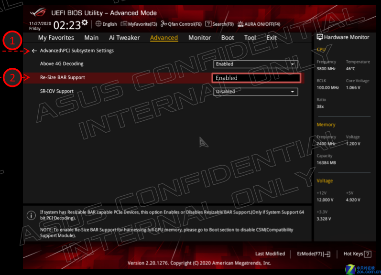
Task: Select the Above 4G Decoding label
Action: 62,64
